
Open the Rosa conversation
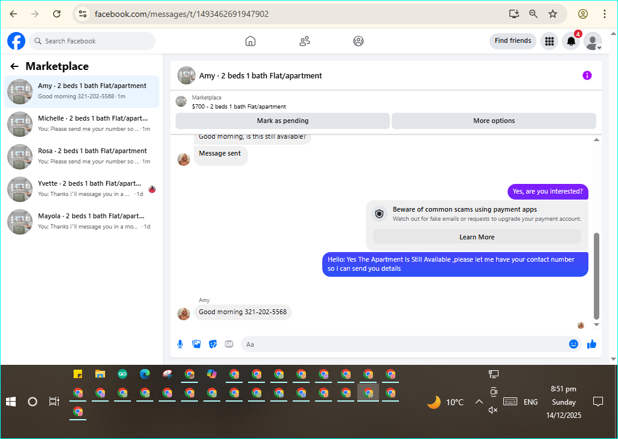pos(81,156)
